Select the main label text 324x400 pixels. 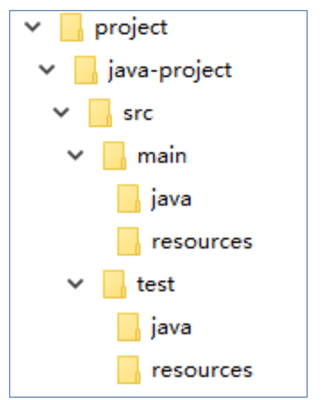[162, 155]
